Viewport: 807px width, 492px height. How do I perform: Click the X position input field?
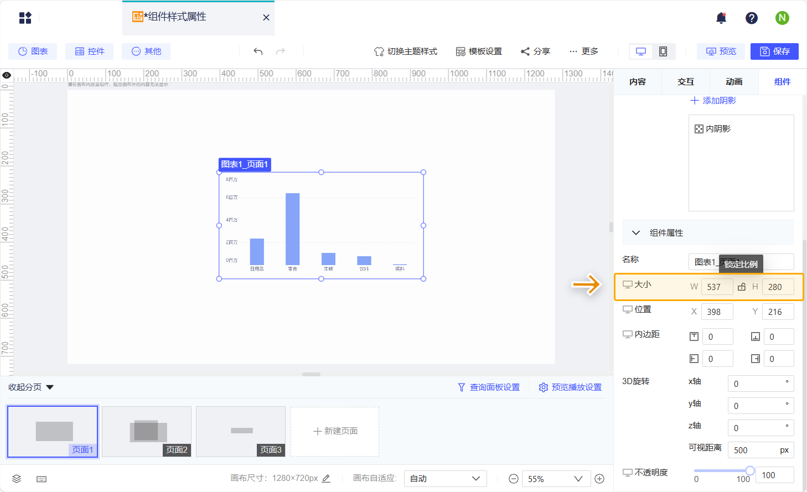[x=717, y=312]
